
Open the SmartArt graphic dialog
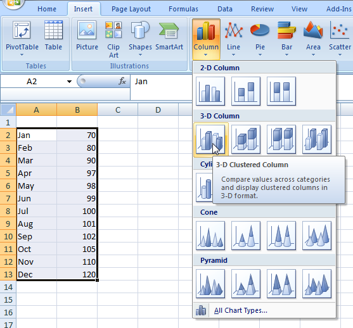click(169, 35)
